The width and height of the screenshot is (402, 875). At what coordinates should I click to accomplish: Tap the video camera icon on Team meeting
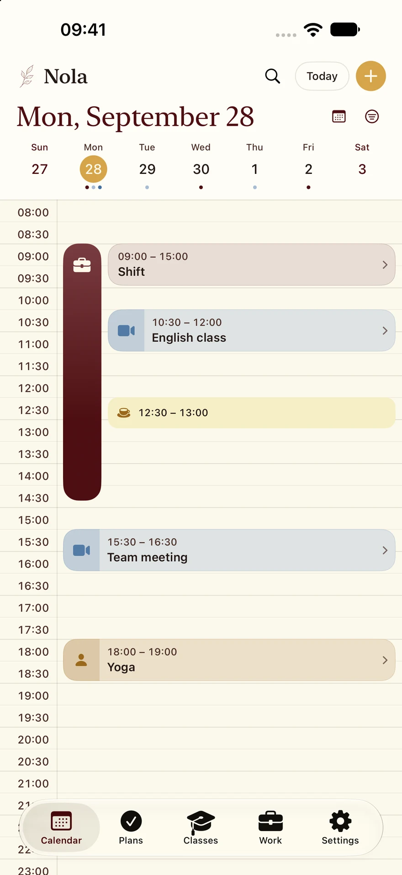click(x=82, y=550)
